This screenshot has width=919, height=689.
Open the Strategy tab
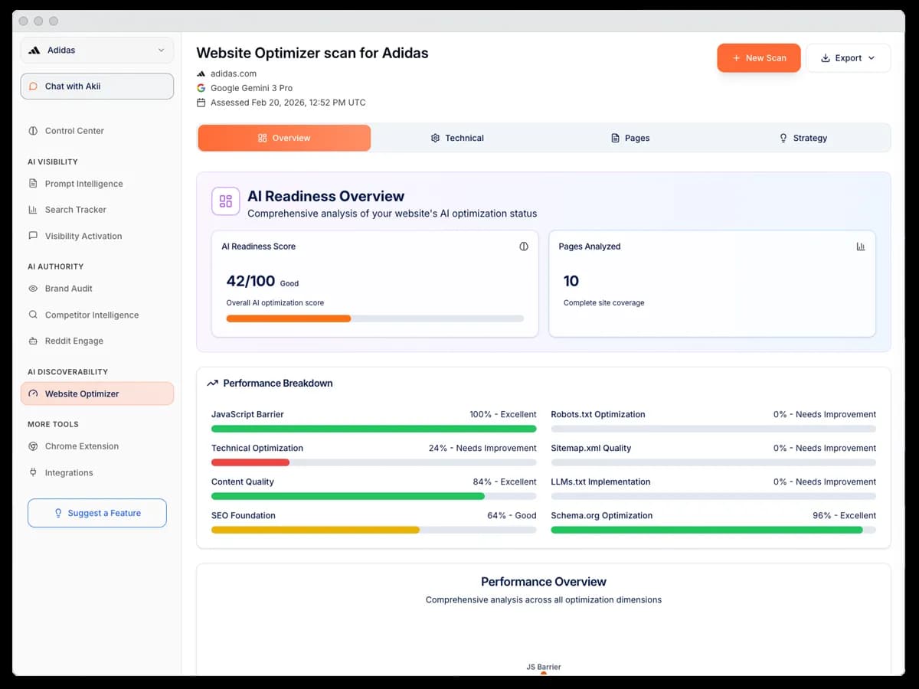click(803, 138)
